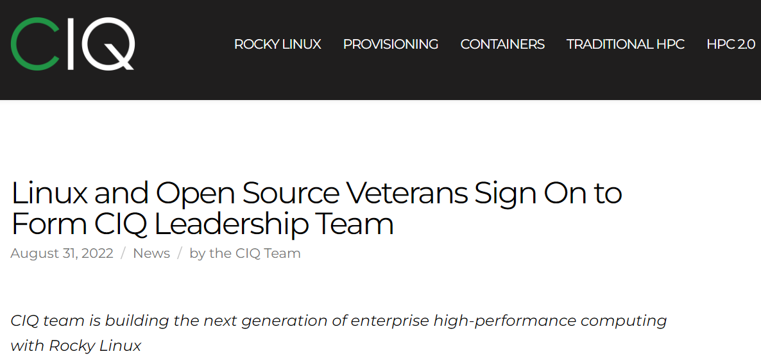The width and height of the screenshot is (761, 363).
Task: Click the CIQ logo in the header
Action: [73, 44]
